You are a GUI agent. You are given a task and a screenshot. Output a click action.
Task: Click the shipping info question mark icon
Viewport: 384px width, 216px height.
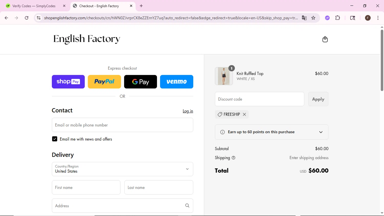tap(233, 158)
